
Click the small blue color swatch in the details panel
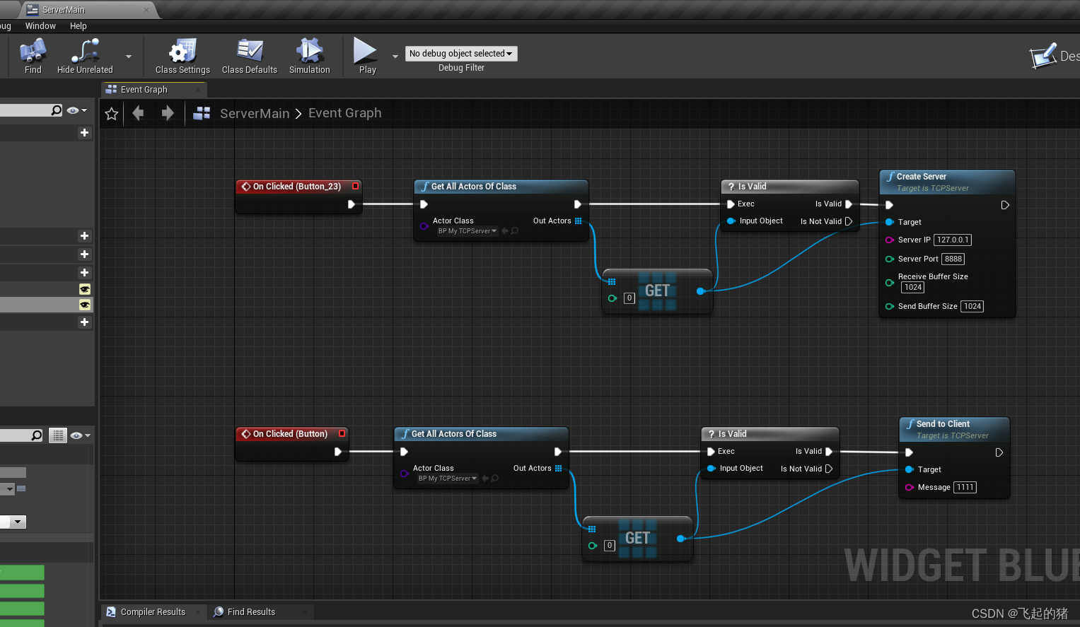[22, 488]
